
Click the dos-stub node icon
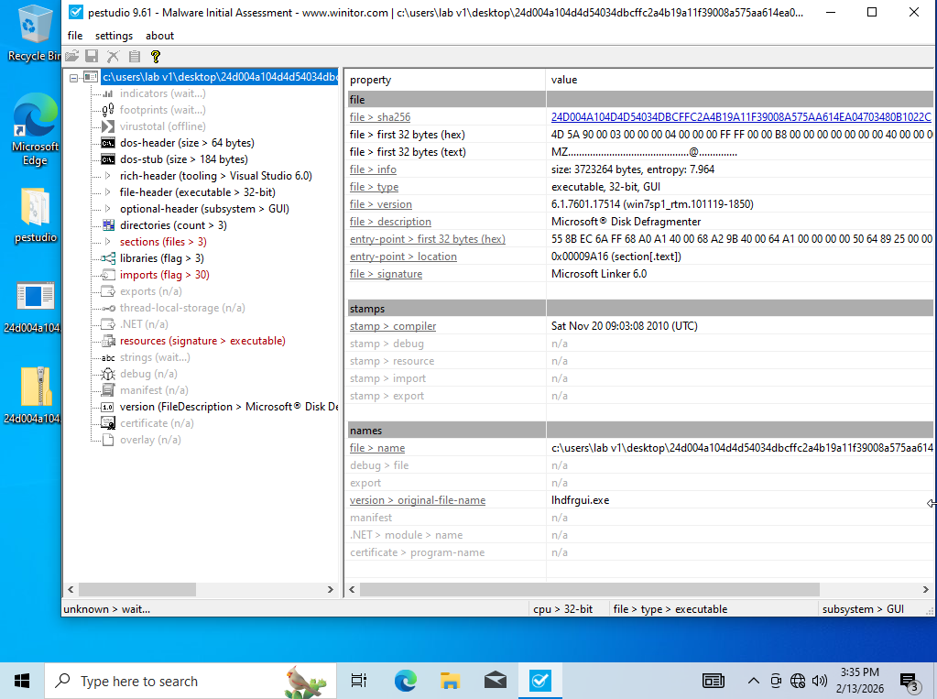click(x=108, y=159)
